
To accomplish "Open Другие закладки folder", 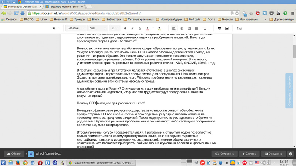I will [x=282, y=20].
